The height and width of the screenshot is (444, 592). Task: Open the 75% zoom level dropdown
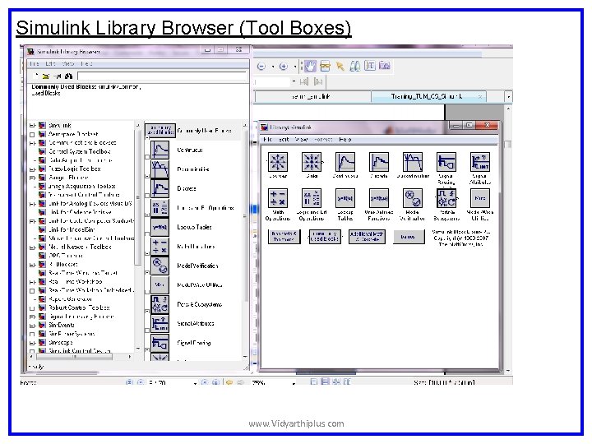click(294, 383)
